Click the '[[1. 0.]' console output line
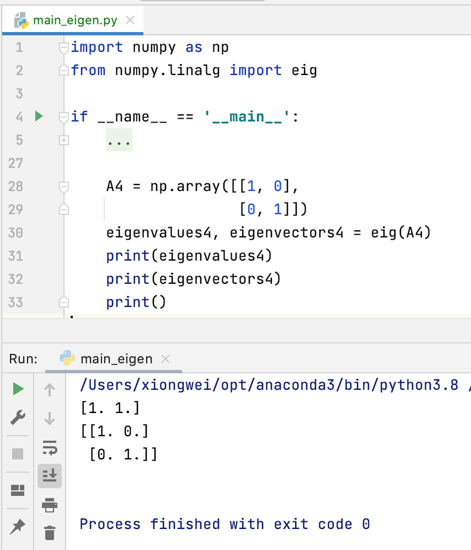This screenshot has width=471, height=550. 115,431
